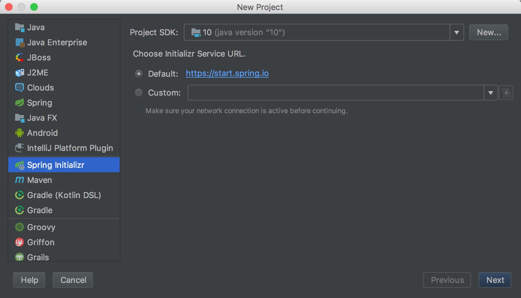Viewport: 521px width, 298px height.
Task: Expand the Project SDK dropdown arrow
Action: 456,32
